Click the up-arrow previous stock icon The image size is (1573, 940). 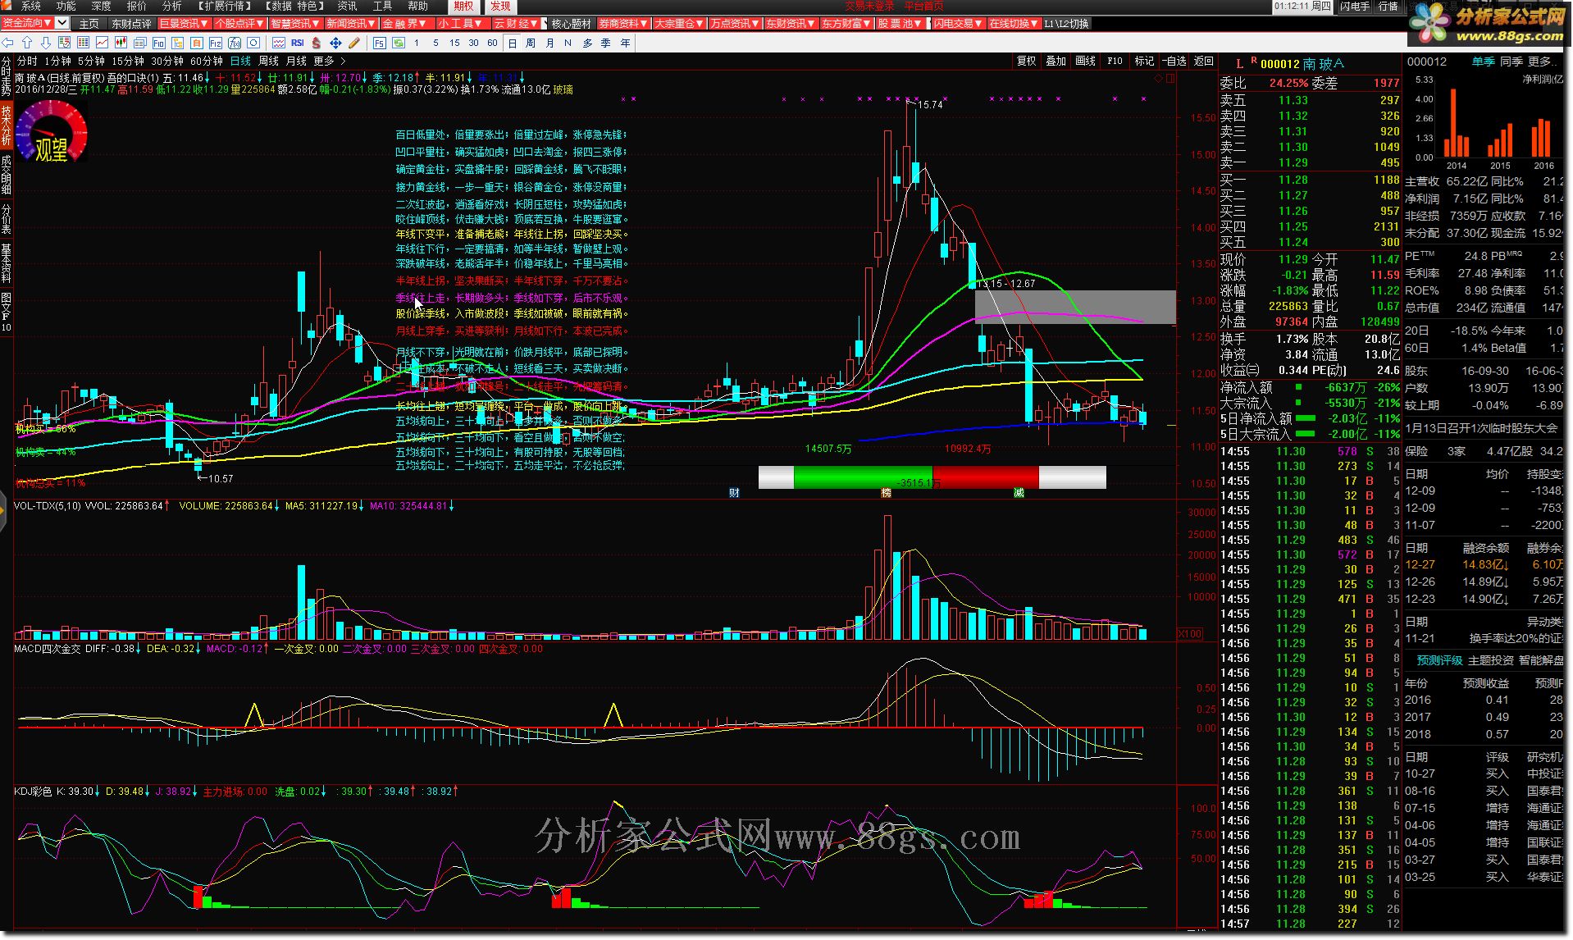[27, 43]
